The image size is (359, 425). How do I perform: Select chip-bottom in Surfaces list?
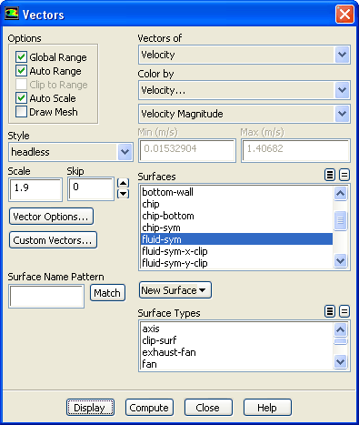236,216
